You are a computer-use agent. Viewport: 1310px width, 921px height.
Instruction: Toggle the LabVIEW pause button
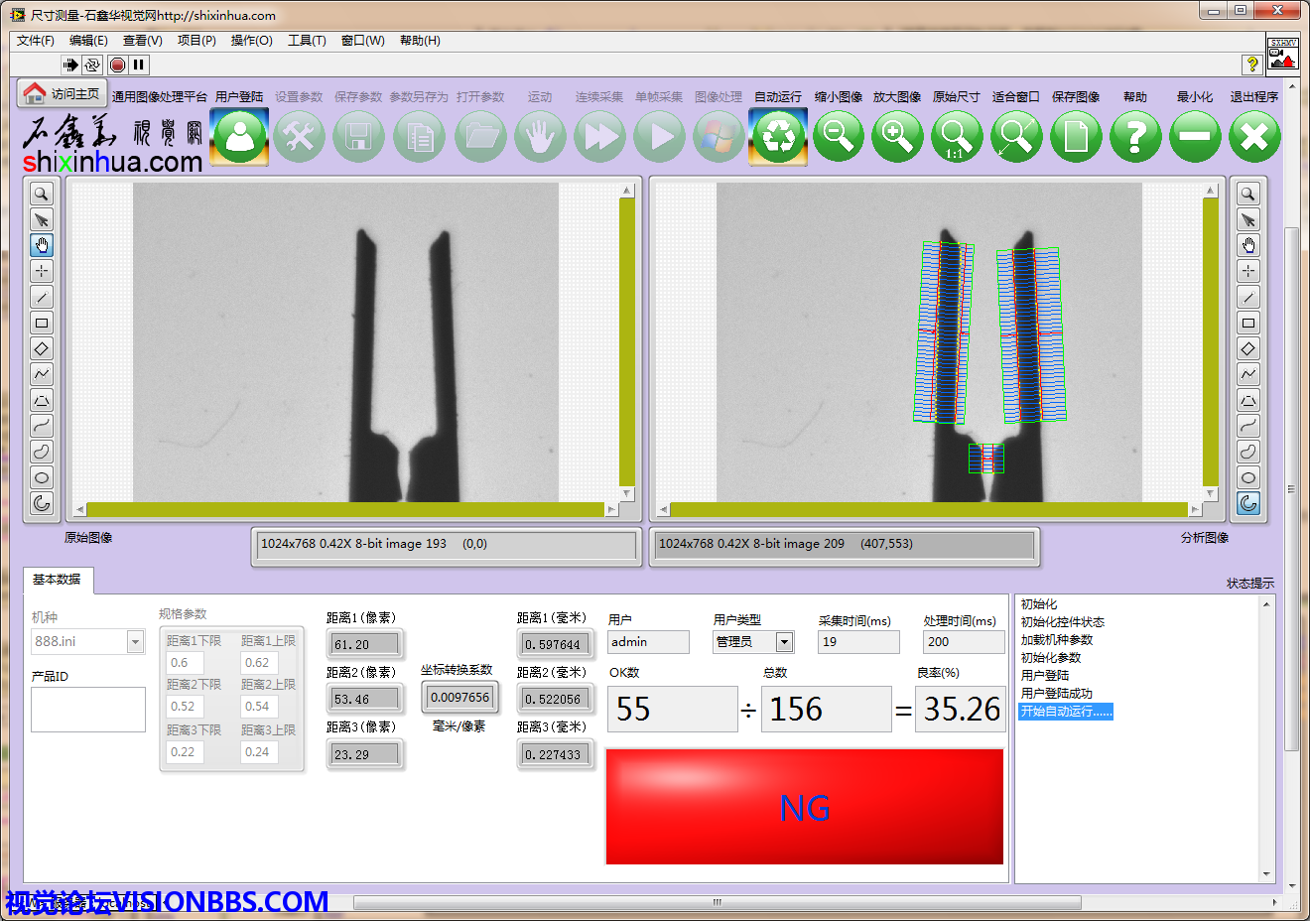139,65
